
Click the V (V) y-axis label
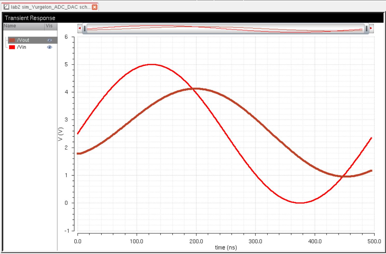point(61,134)
